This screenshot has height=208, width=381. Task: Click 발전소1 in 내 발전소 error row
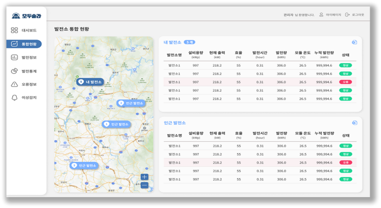(x=174, y=82)
